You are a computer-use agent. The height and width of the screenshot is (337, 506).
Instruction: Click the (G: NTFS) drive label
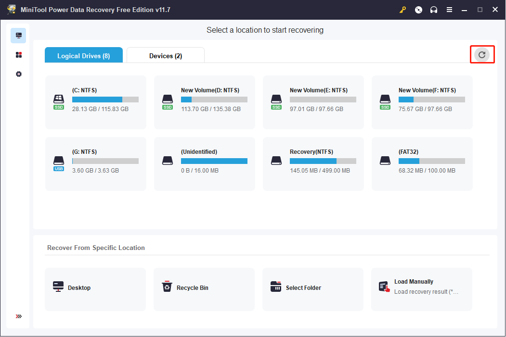click(x=85, y=152)
